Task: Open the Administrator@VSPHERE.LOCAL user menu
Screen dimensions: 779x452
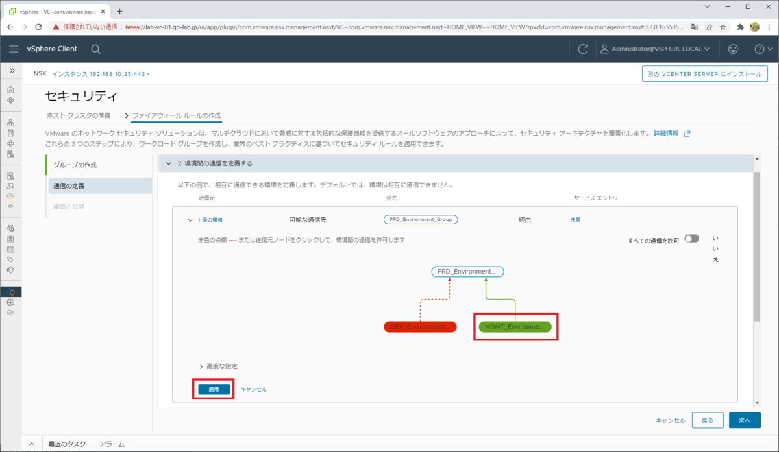Action: point(654,49)
